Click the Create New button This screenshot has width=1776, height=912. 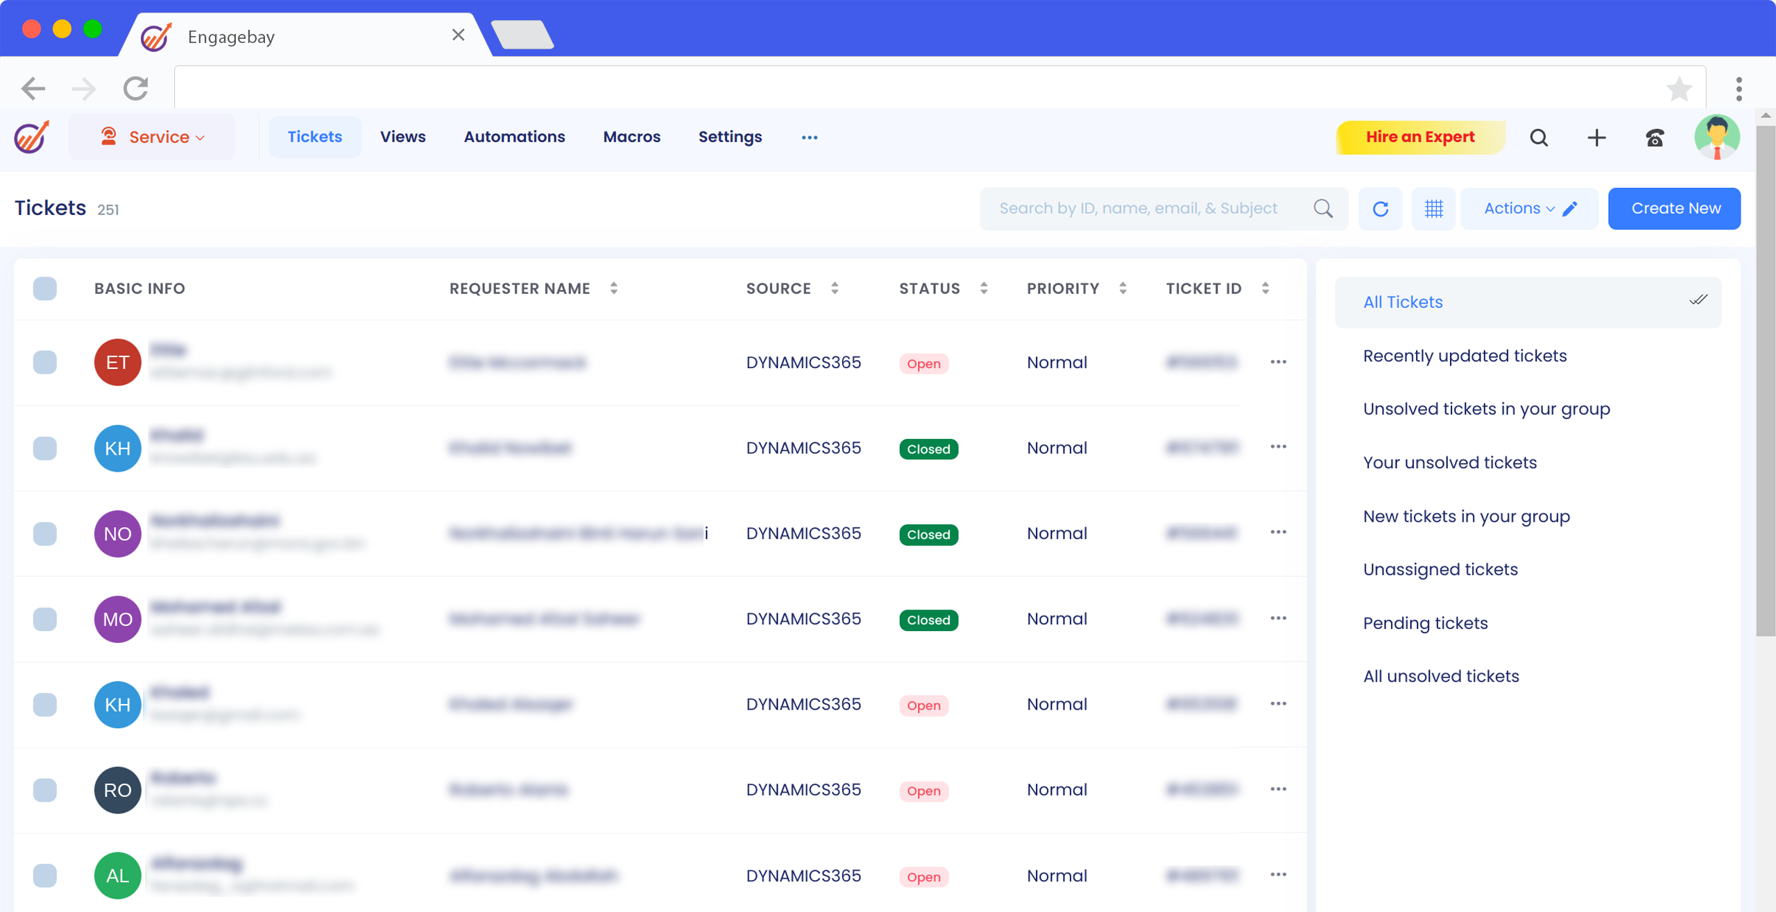pyautogui.click(x=1674, y=209)
